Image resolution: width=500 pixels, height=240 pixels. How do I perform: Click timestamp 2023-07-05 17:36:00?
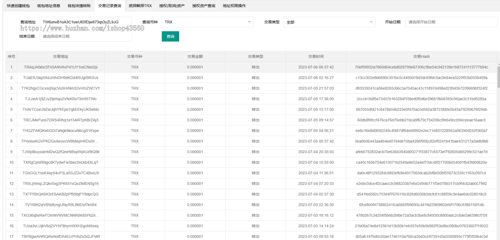(316, 99)
